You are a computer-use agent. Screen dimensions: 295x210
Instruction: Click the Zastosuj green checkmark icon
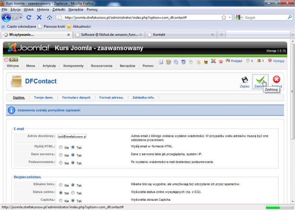tap(260, 80)
